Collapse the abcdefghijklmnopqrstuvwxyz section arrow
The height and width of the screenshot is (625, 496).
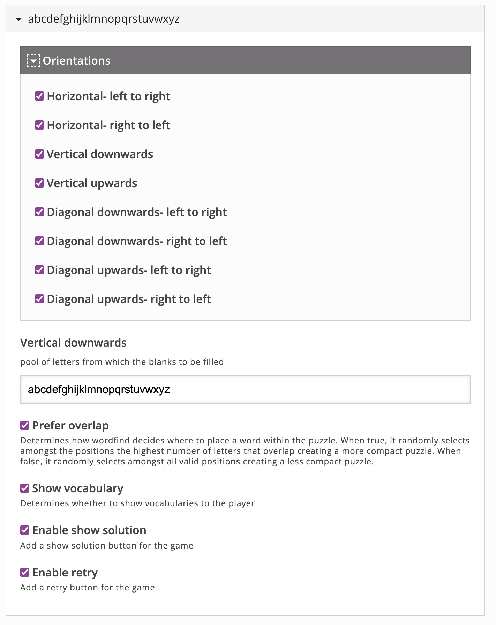click(19, 19)
